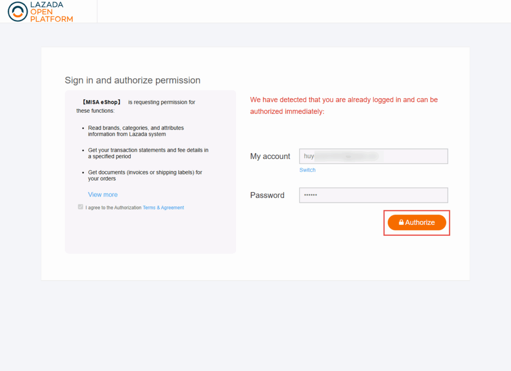Viewport: 511px width, 371px height.
Task: Click the is requesting permission text
Action: click(162, 102)
